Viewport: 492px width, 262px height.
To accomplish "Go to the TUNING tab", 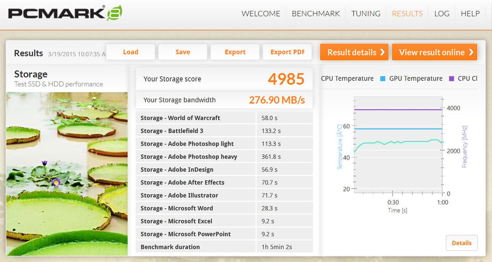I will [x=366, y=14].
